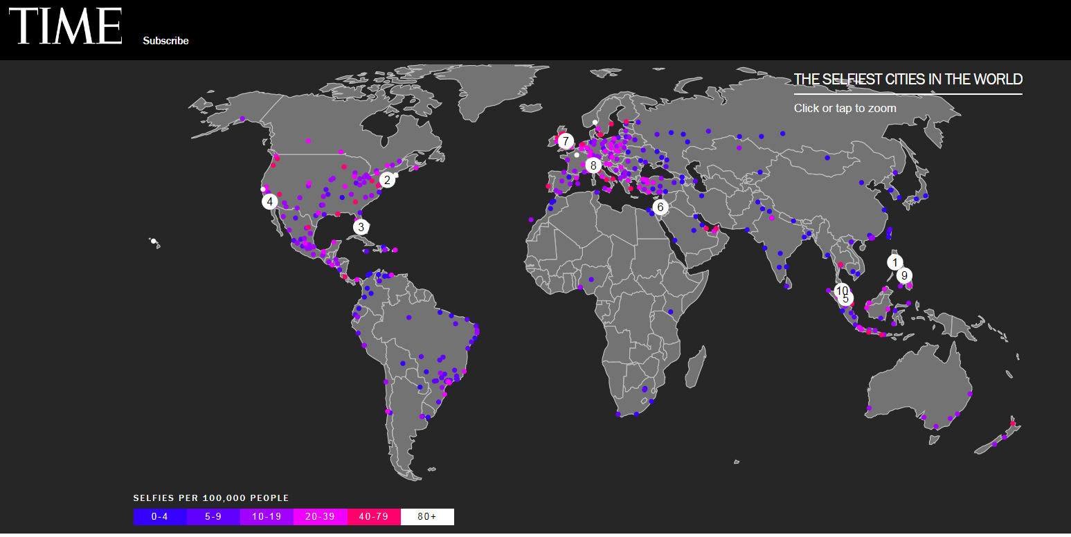Click the 40-79 legend swatch

click(374, 517)
